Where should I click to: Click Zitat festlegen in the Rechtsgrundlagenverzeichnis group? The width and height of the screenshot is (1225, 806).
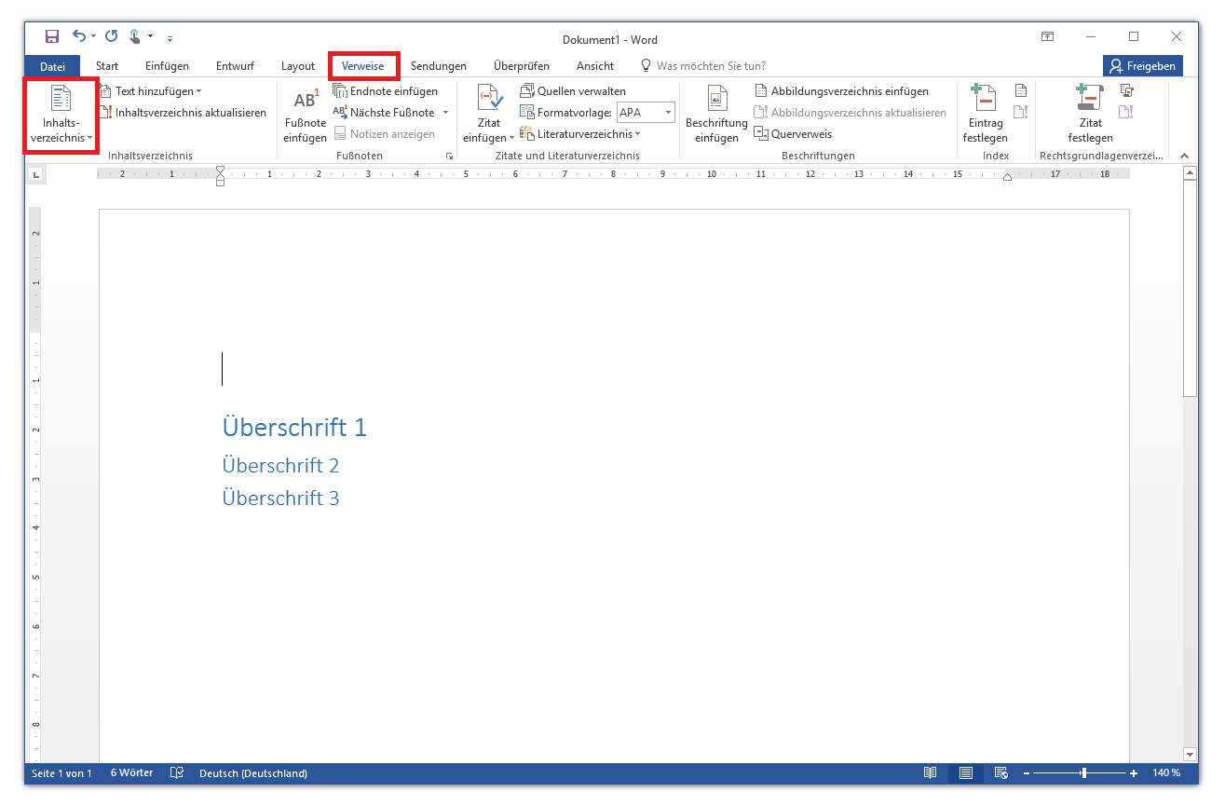[1090, 116]
